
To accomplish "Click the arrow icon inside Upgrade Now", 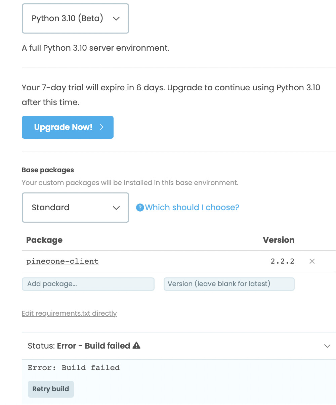I will pos(101,127).
